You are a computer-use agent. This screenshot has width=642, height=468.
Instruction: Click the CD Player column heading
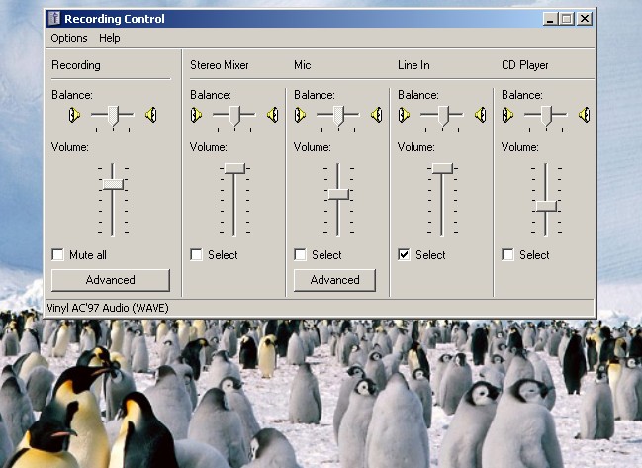click(525, 65)
